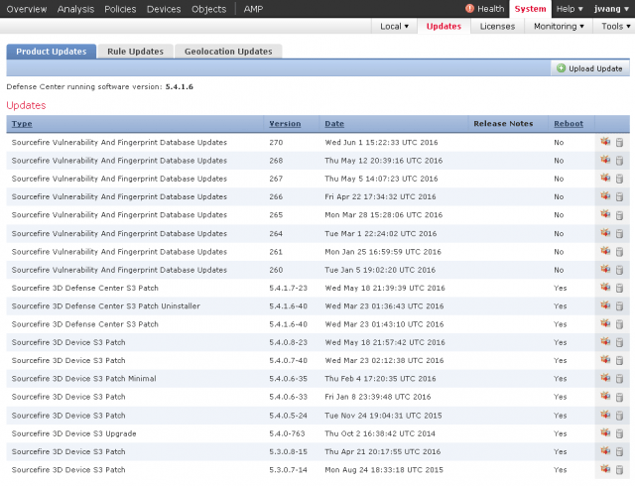The image size is (635, 486).
Task: Select the version 5.4.1.6 text
Action: point(180,86)
